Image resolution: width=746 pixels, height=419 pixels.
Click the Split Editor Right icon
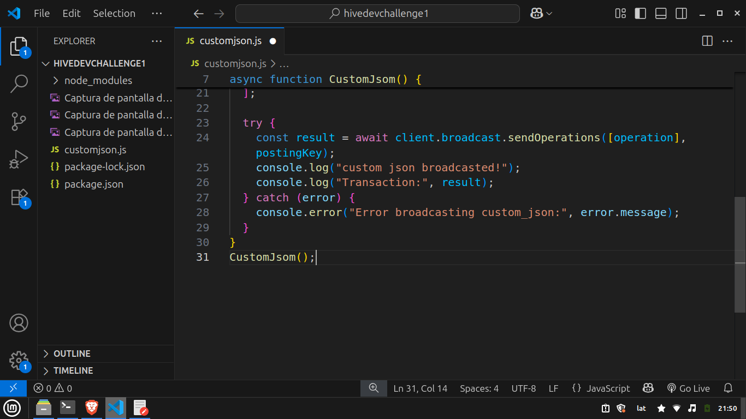pyautogui.click(x=707, y=41)
